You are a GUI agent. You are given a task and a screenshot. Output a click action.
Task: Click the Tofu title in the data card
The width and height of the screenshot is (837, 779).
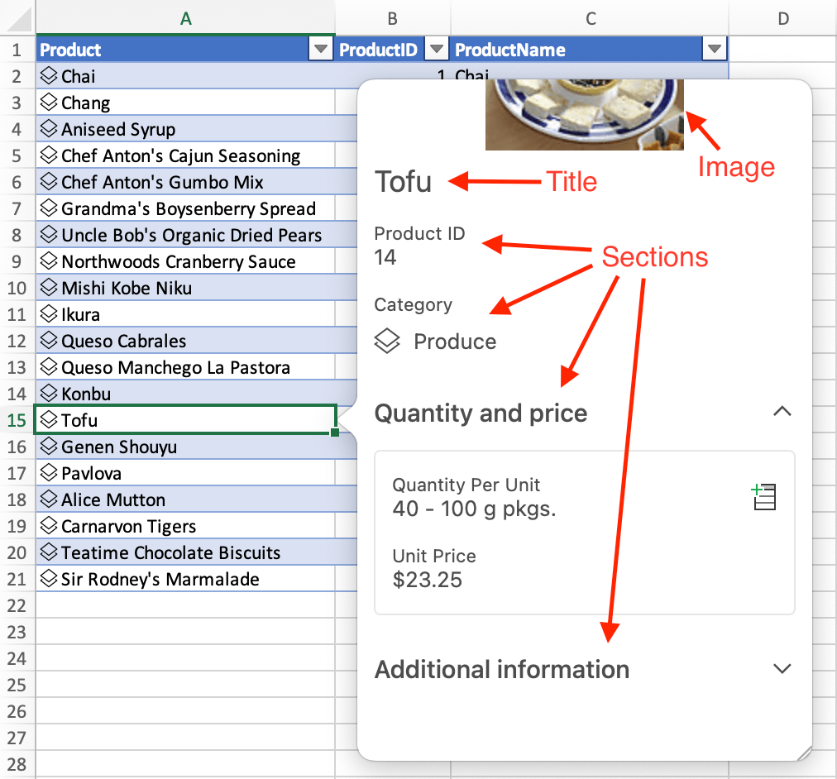coord(403,181)
